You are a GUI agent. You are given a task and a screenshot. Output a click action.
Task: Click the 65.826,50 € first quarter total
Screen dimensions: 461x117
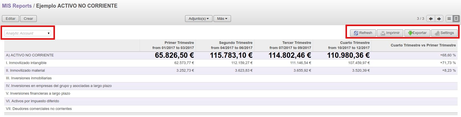click(x=174, y=55)
